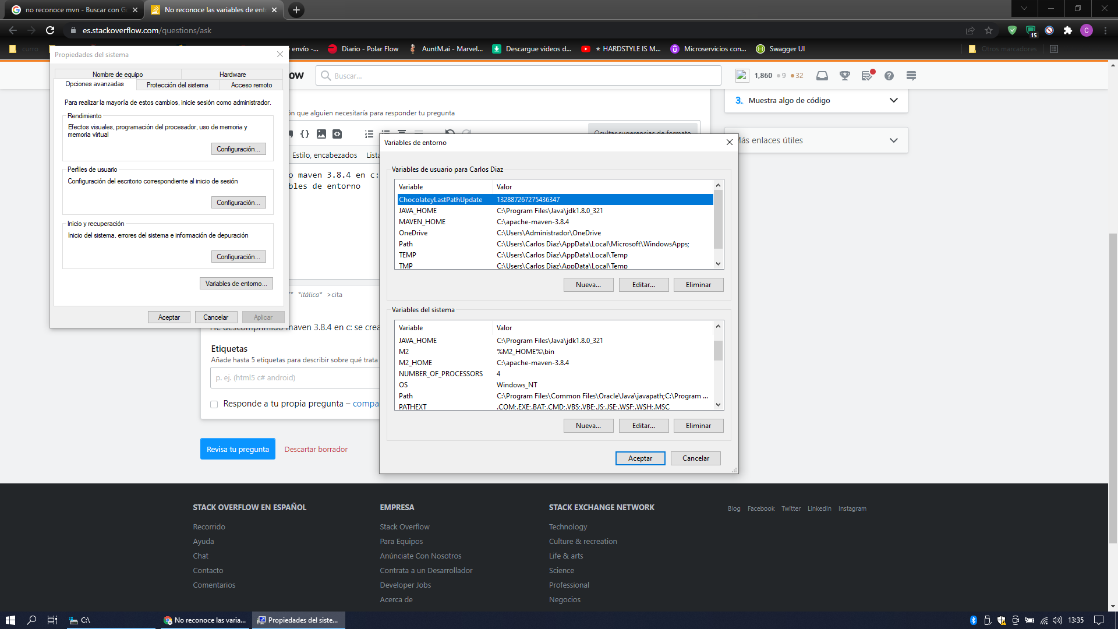
Task: Insert code snippet icon in editor toolbar
Action: (x=337, y=134)
